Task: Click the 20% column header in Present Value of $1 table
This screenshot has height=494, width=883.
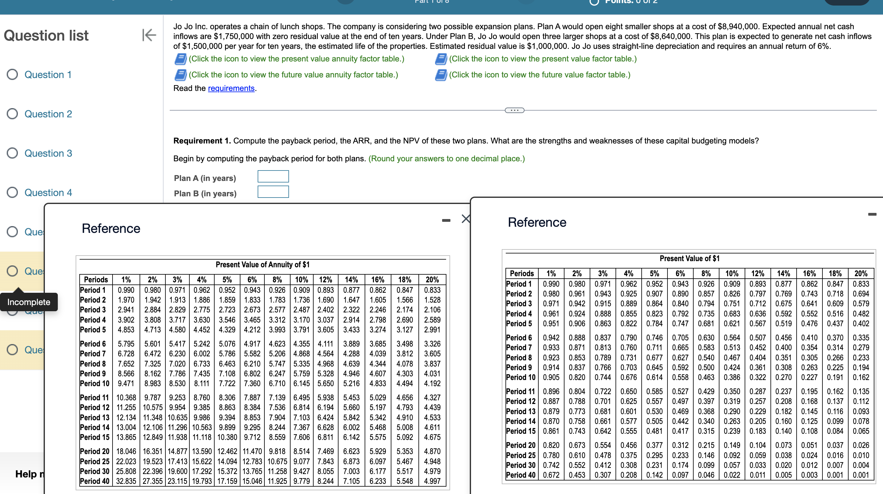Action: pyautogui.click(x=861, y=273)
